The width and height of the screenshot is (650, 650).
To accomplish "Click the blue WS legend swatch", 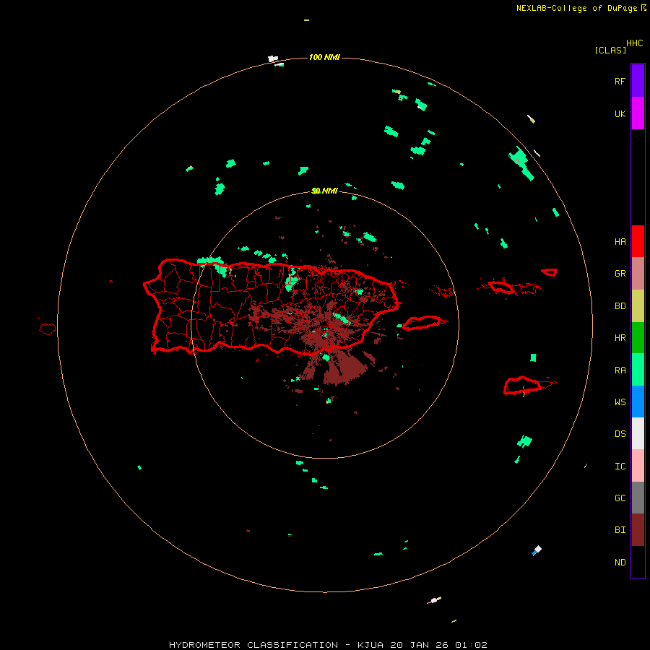I will pos(638,402).
